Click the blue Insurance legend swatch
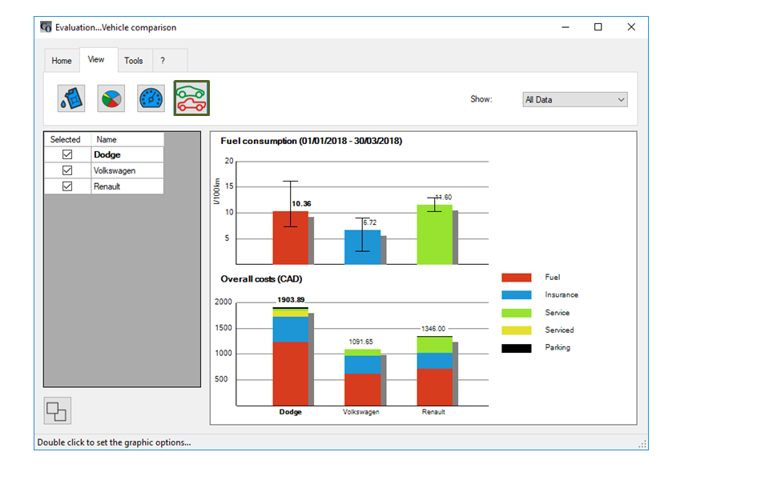The image size is (769, 480). point(516,295)
